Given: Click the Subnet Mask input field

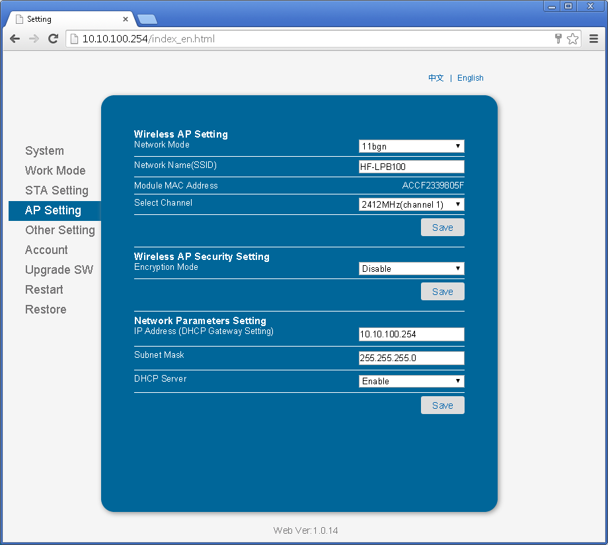Looking at the screenshot, I should click(x=411, y=358).
